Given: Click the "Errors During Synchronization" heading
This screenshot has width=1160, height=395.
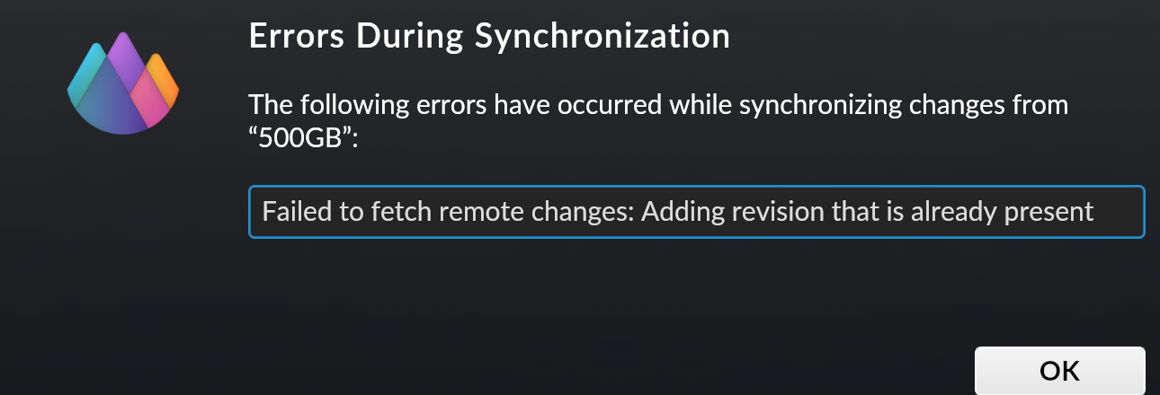Looking at the screenshot, I should [488, 36].
